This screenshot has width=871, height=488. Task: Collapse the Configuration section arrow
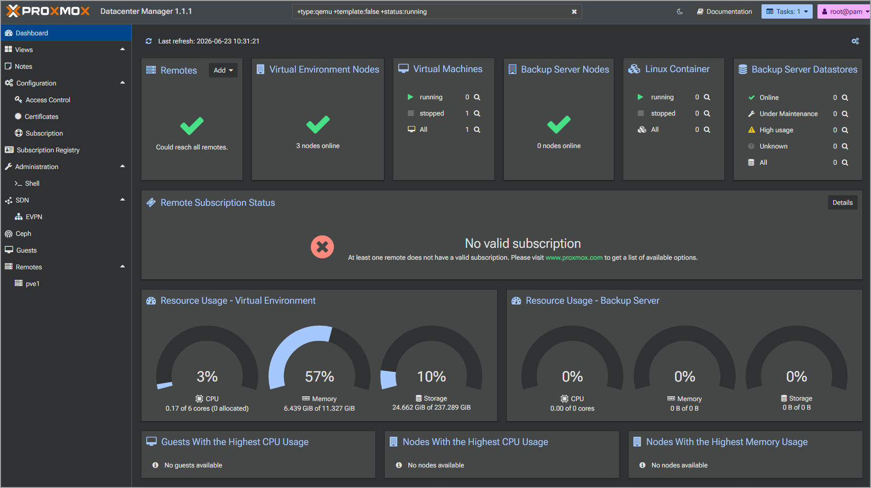(x=122, y=83)
